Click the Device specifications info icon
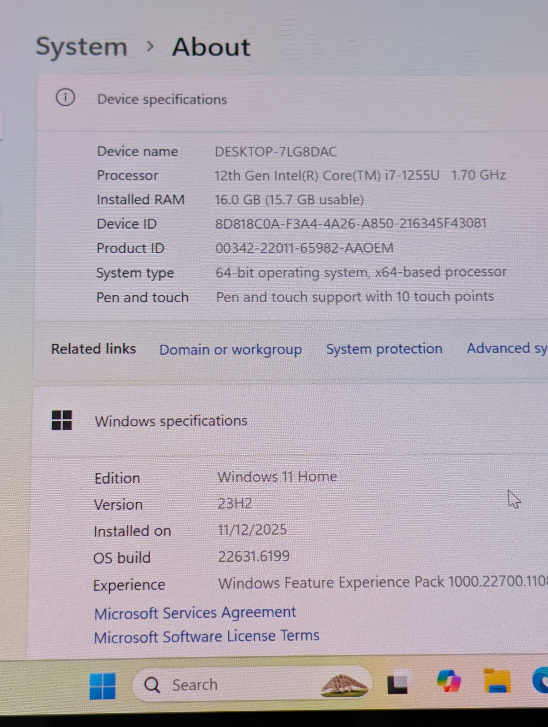 65,98
